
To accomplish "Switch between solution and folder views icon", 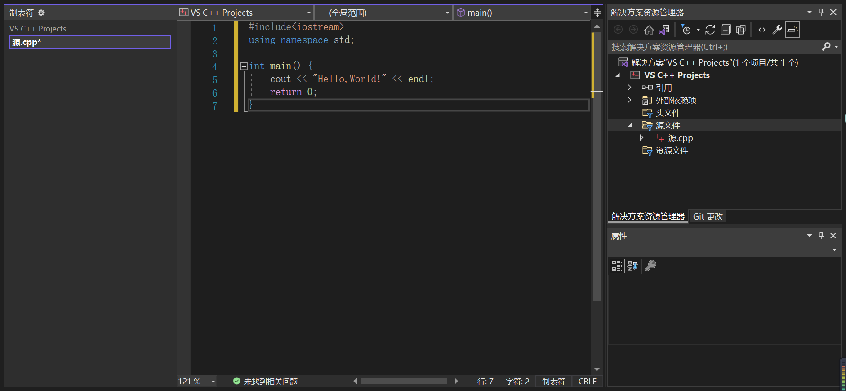I will pos(664,30).
